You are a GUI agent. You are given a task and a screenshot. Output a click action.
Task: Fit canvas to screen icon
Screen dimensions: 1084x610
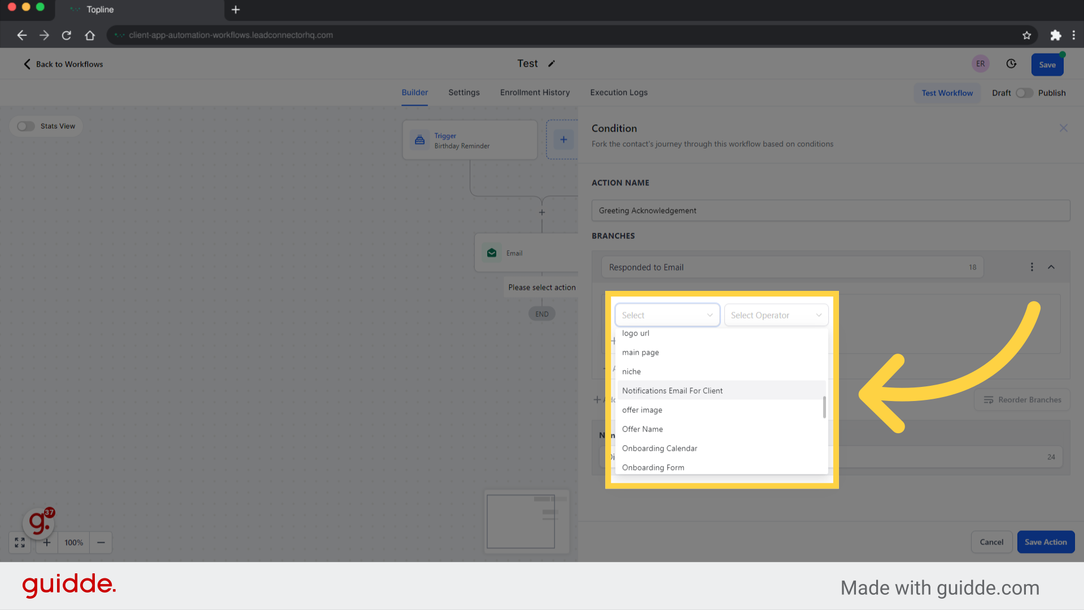tap(20, 542)
